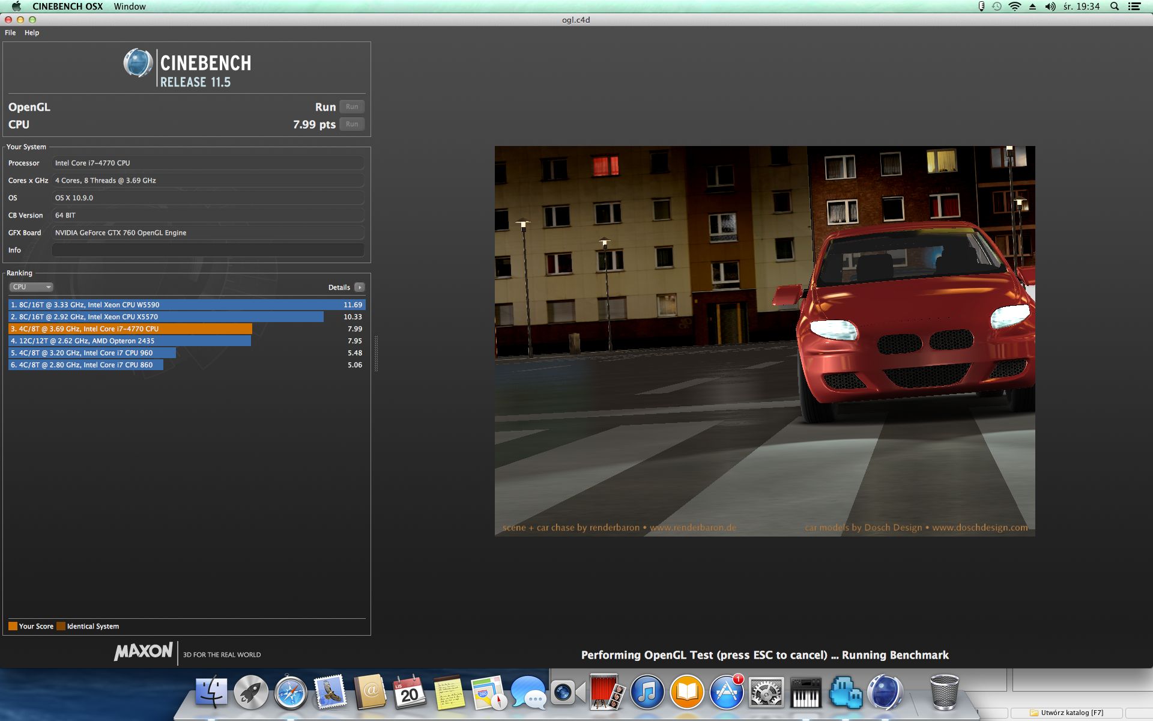Click the GFX Board GeForce GTX 760 field
The width and height of the screenshot is (1153, 721).
pos(208,233)
